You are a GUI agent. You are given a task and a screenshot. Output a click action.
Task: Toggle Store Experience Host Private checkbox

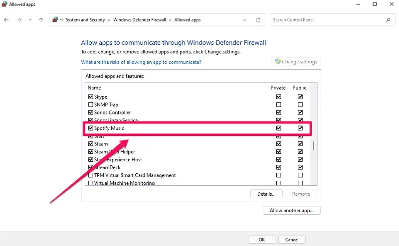click(279, 159)
